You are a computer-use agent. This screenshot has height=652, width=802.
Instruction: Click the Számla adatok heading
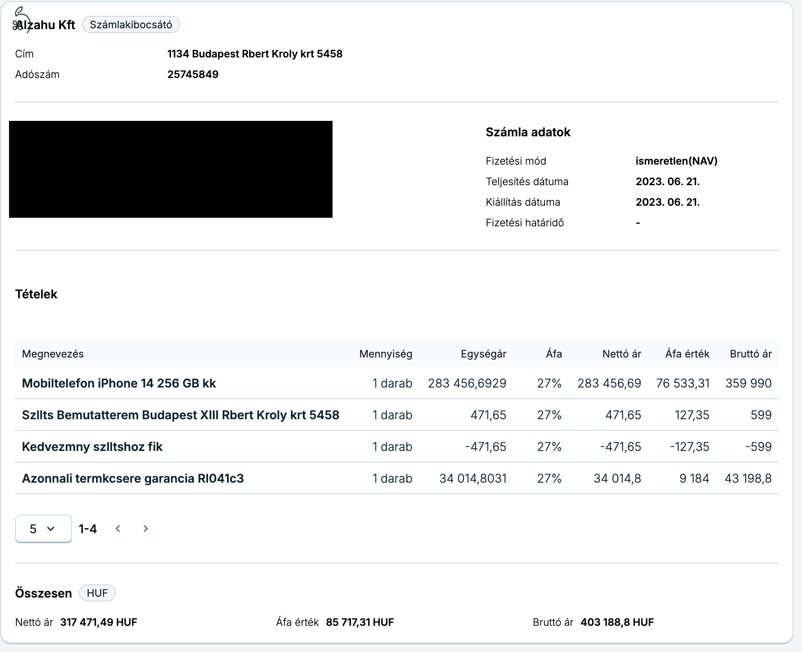pos(528,132)
